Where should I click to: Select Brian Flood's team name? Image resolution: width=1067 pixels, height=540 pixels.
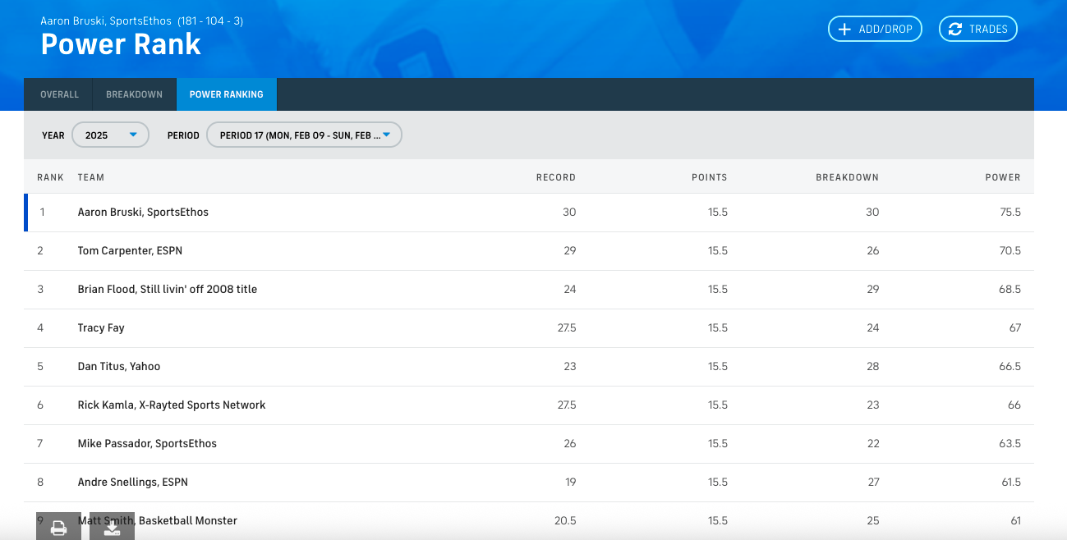click(x=168, y=289)
